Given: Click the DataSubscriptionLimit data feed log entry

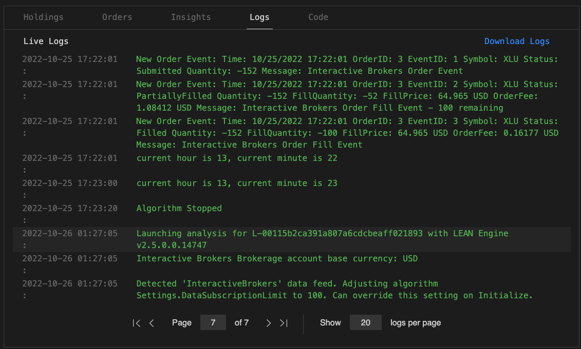Looking at the screenshot, I should click(x=334, y=290).
